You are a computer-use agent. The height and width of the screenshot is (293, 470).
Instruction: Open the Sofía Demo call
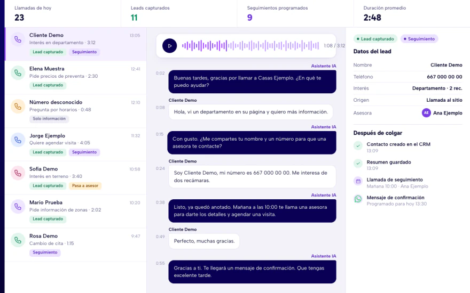tap(76, 178)
